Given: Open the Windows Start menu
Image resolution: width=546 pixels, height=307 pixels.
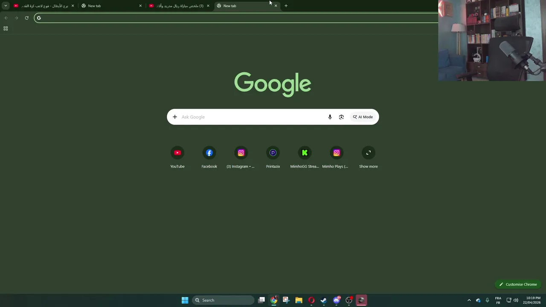Looking at the screenshot, I should tap(185, 300).
